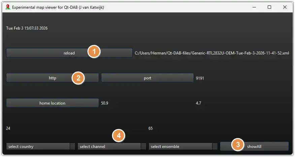Image resolution: width=295 pixels, height=157 pixels.
Task: Click the port button
Action: coord(147,78)
